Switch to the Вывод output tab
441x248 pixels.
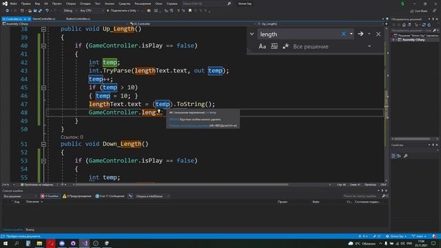click(30, 229)
